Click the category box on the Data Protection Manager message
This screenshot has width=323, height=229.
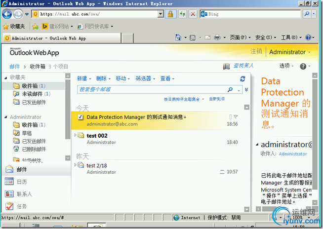pyautogui.click(x=230, y=117)
